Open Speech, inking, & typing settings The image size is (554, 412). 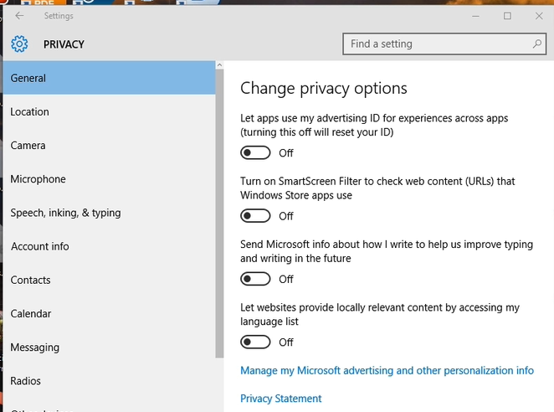click(x=109, y=213)
